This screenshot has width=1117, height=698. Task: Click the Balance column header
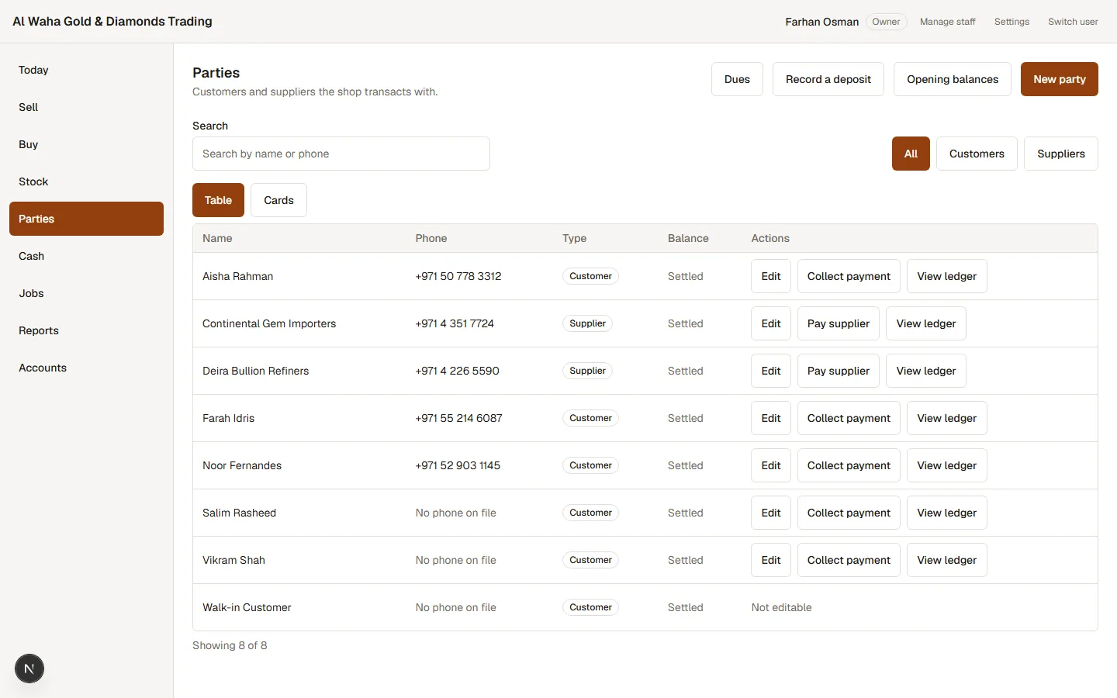688,238
